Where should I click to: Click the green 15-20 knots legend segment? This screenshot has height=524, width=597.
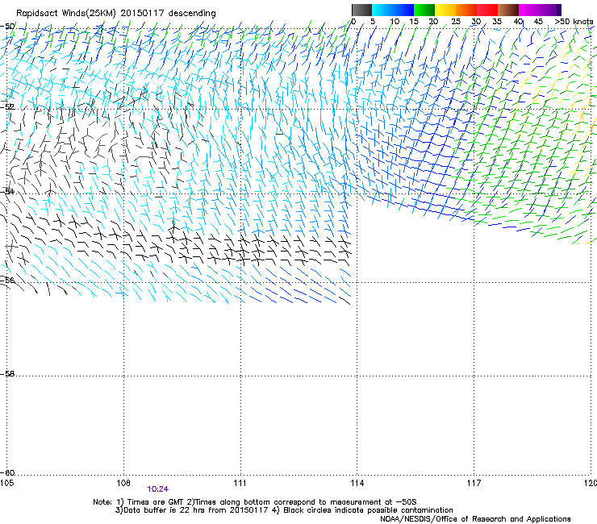coord(424,10)
